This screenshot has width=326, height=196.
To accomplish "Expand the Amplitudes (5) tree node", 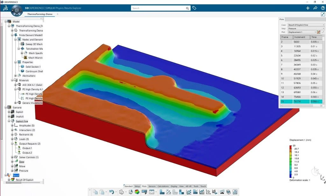I will [x=12, y=126].
